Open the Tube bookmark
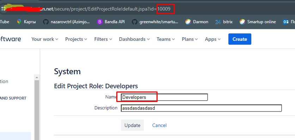This screenshot has height=140, width=295. [5, 22]
